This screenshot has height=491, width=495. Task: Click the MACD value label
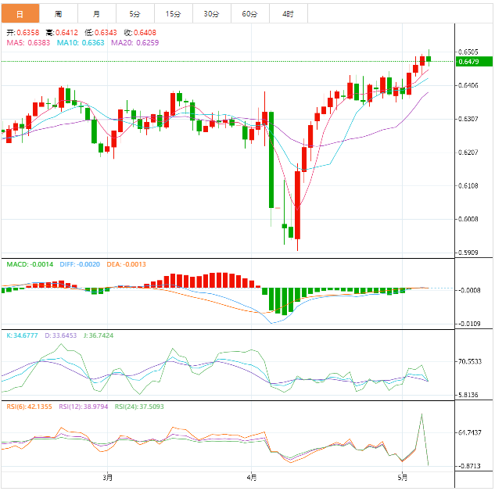click(x=30, y=264)
